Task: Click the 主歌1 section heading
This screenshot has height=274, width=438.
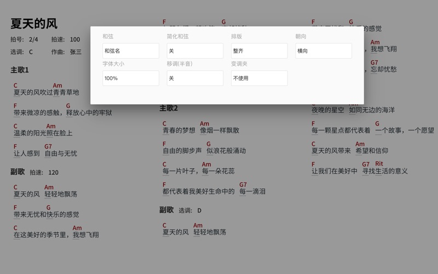Action: (x=20, y=70)
